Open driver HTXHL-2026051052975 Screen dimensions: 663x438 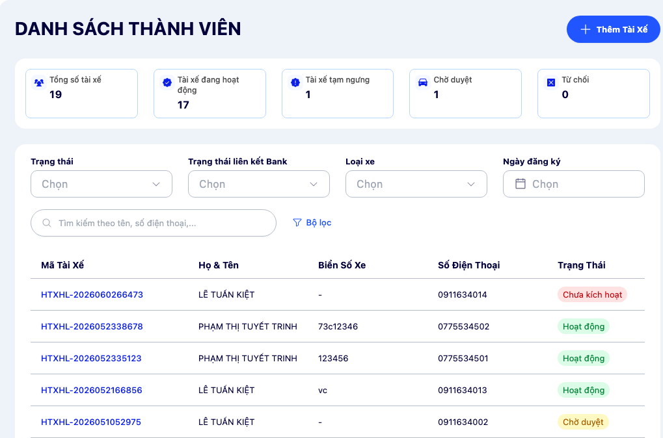pos(91,422)
